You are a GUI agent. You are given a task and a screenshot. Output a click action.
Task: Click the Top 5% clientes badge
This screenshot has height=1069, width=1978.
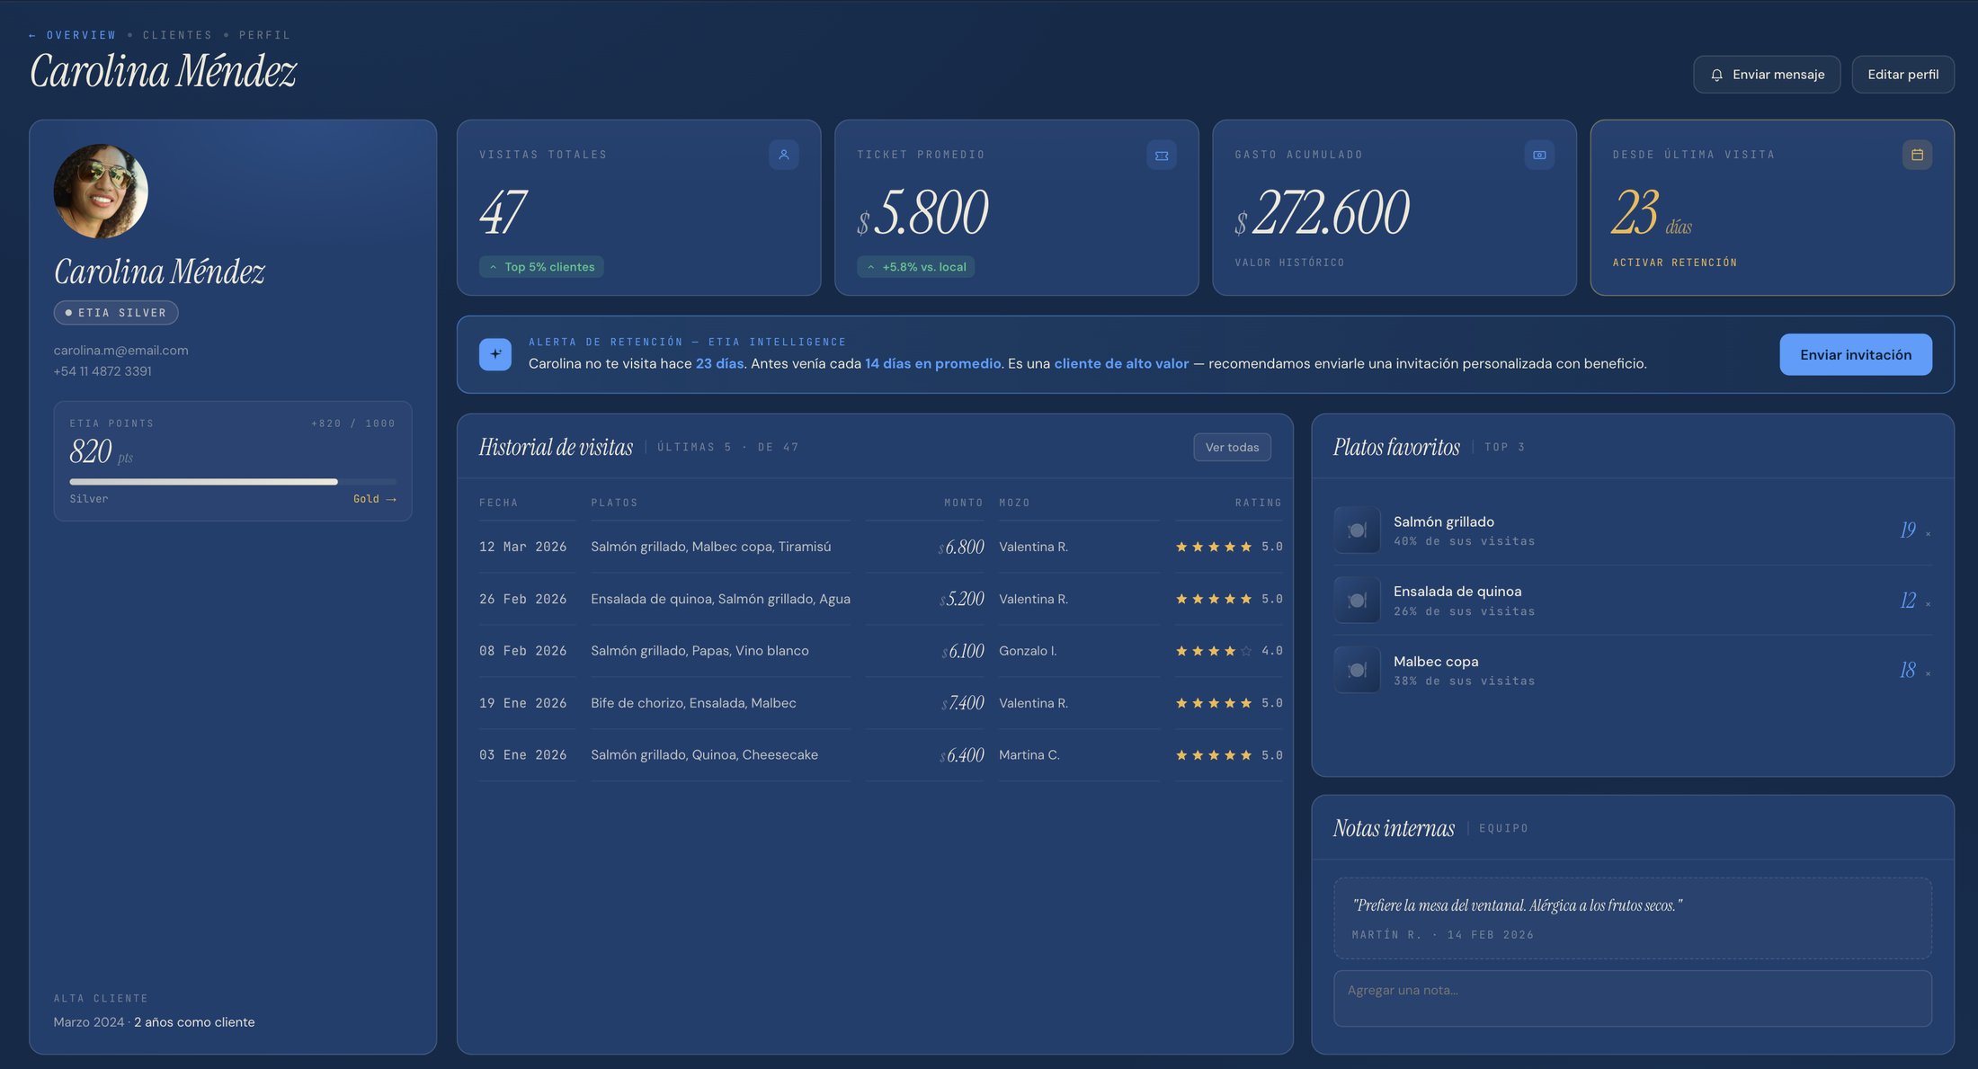click(541, 267)
